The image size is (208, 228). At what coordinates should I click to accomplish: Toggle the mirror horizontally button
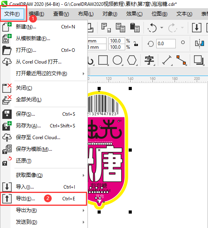pyautogui.click(x=199, y=43)
